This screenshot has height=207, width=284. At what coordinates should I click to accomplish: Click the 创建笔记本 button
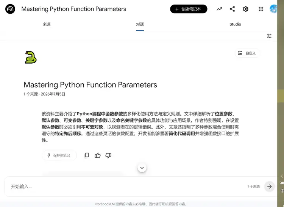[189, 9]
